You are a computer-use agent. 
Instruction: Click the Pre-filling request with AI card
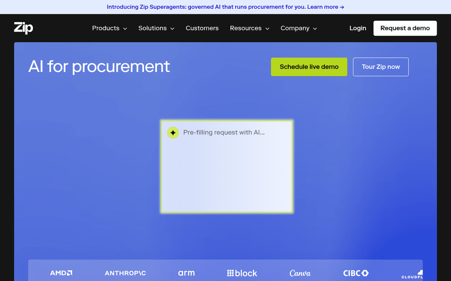coord(227,166)
